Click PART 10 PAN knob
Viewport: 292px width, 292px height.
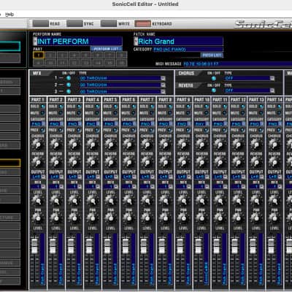201,218
